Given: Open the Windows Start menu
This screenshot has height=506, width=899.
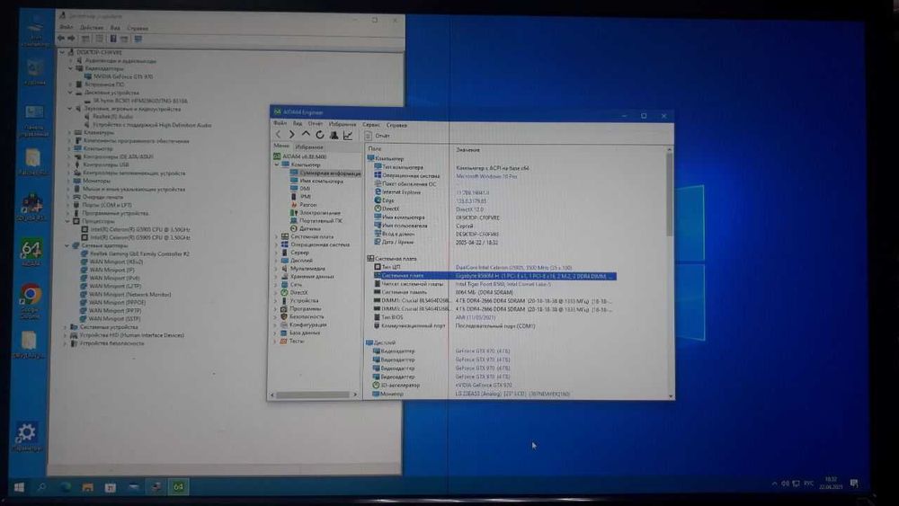Looking at the screenshot, I should [x=19, y=487].
